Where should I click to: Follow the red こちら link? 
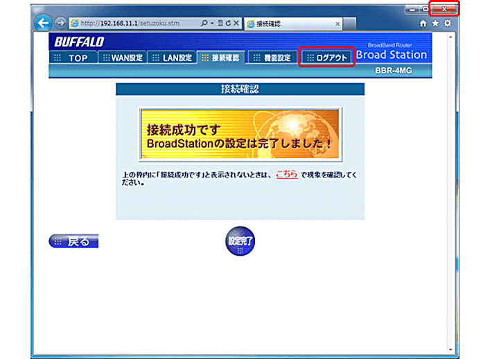pos(286,175)
